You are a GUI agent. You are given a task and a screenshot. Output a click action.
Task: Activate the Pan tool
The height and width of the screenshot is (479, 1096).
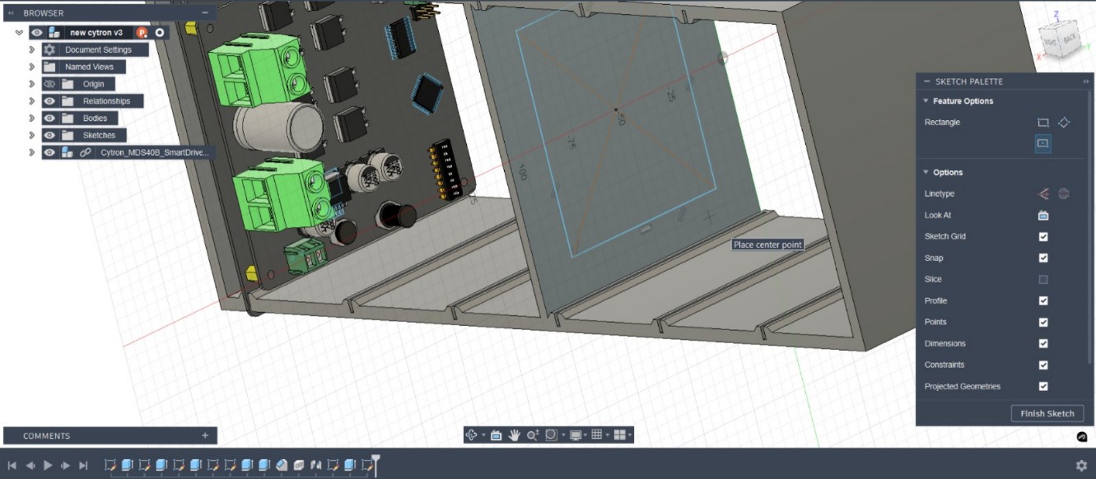[514, 436]
